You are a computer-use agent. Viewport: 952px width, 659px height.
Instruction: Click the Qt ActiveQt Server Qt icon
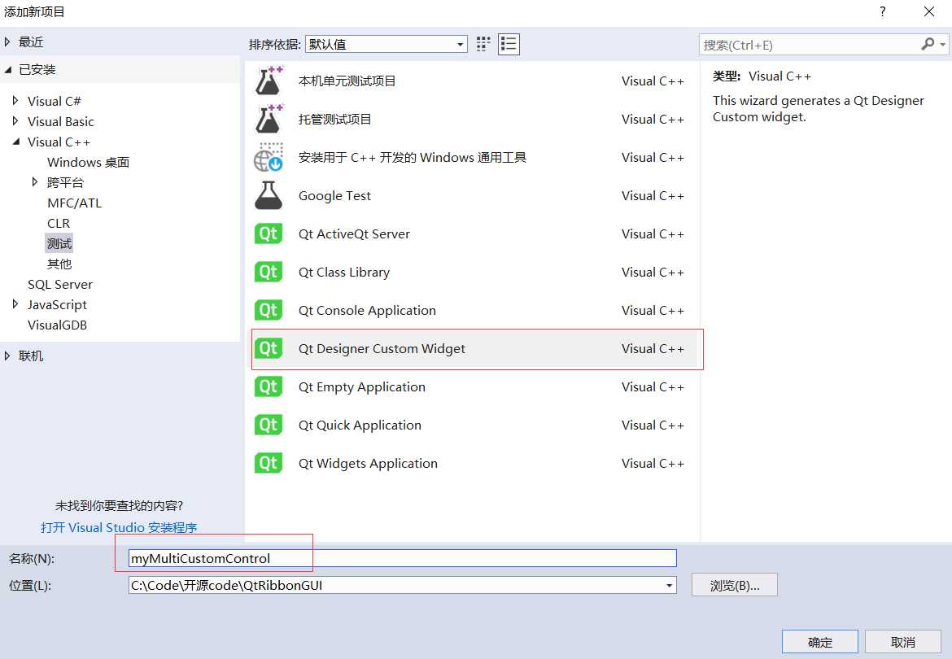click(269, 233)
